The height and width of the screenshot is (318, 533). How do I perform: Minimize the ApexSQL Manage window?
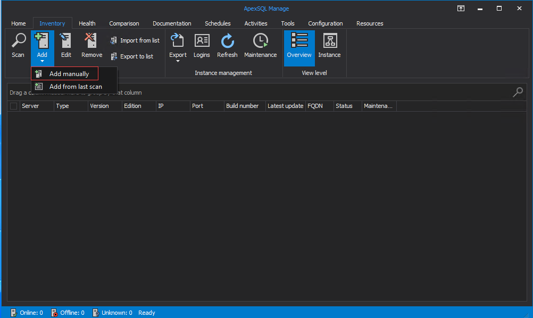pos(480,9)
